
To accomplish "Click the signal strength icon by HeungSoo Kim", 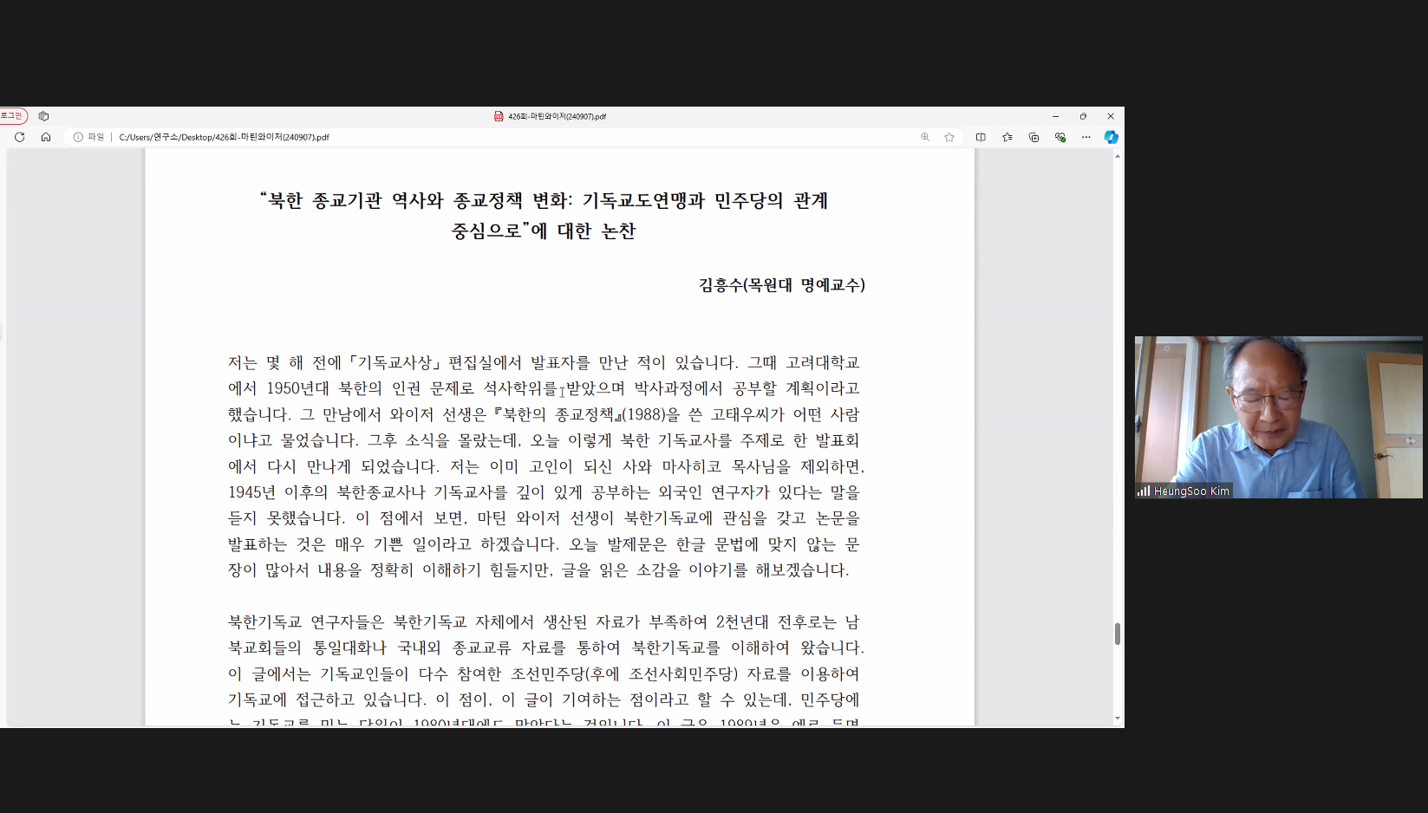I will (x=1144, y=491).
